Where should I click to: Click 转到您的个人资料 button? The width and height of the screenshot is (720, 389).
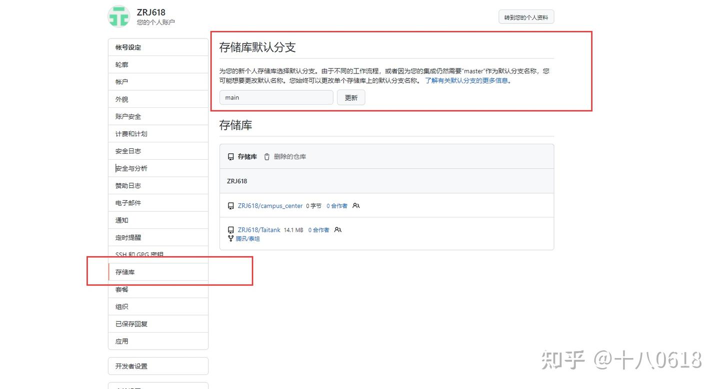(526, 17)
